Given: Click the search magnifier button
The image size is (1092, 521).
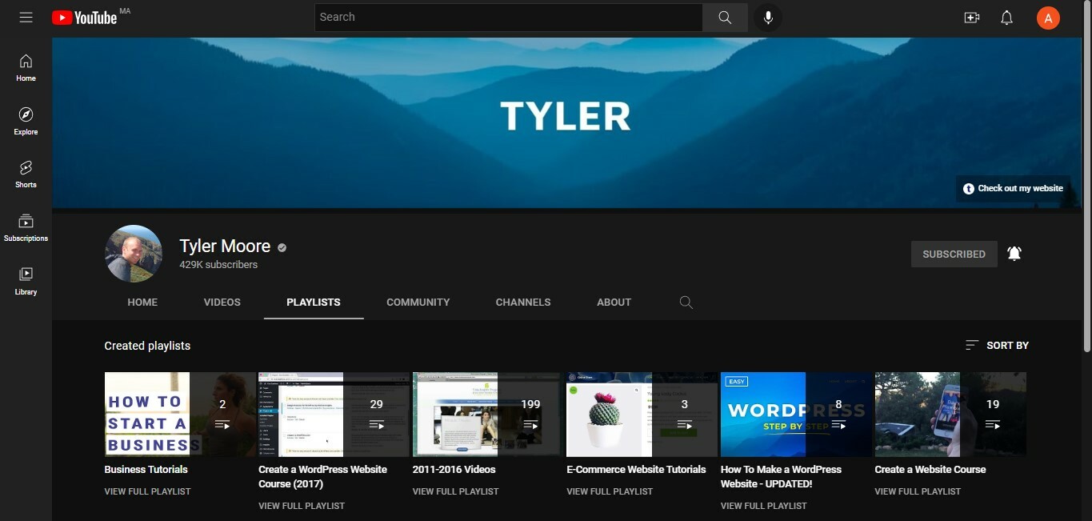Looking at the screenshot, I should point(725,18).
